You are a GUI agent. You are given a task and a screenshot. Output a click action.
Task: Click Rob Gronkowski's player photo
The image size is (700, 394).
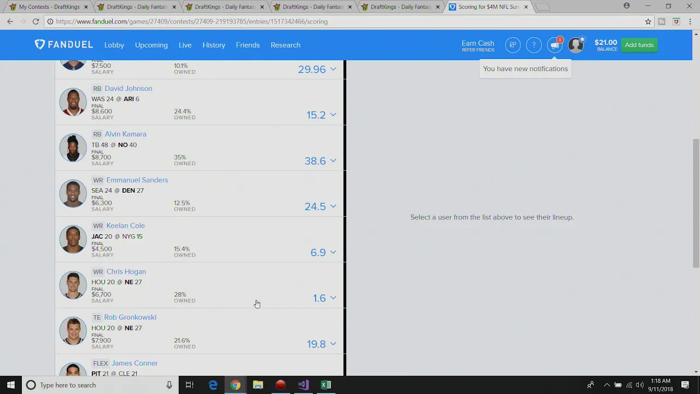tap(73, 331)
